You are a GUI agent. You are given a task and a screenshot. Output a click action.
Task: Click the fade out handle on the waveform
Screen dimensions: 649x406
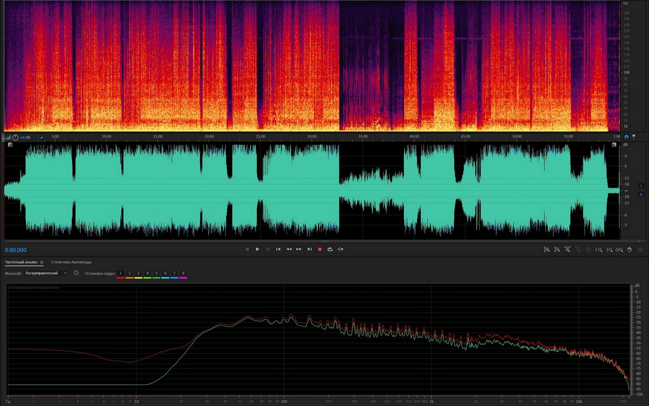pyautogui.click(x=614, y=144)
